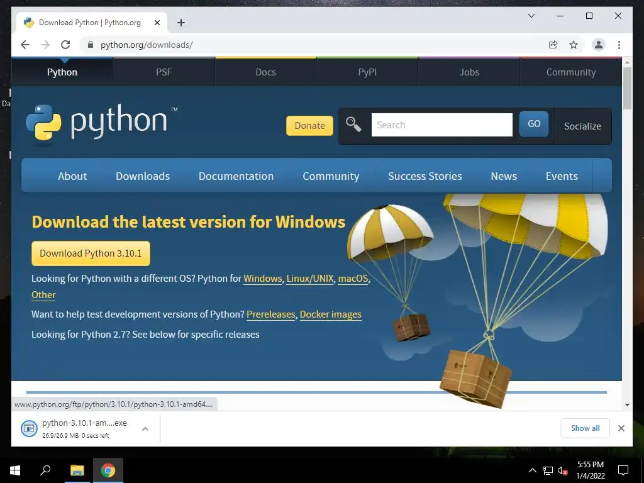
Task: Open the Documentation menu
Action: (236, 176)
